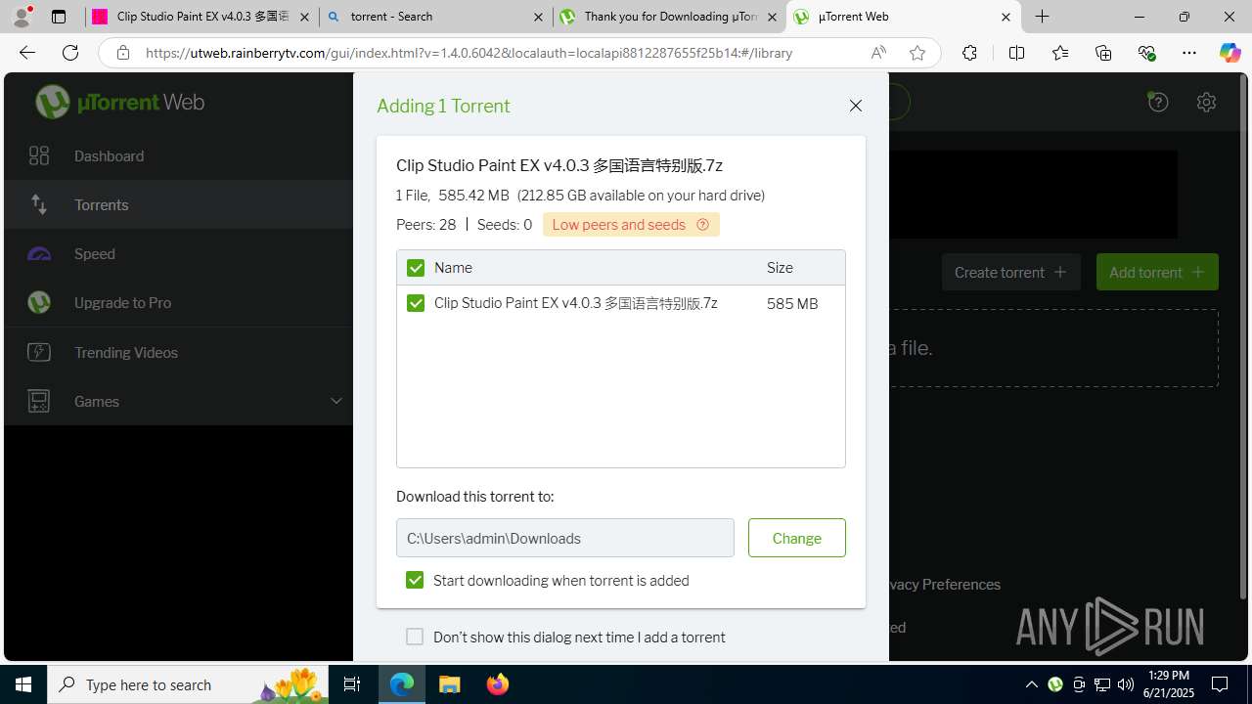Click the volume speaker tray icon
1252x704 pixels.
1125,684
